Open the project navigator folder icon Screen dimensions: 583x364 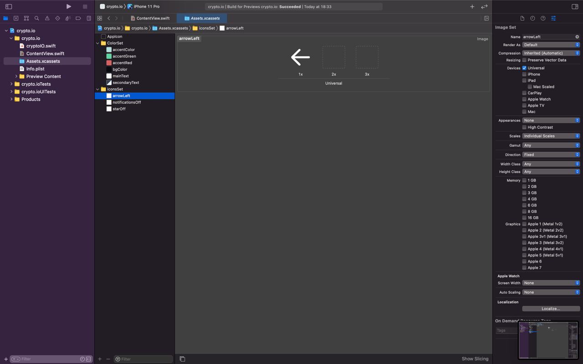(5, 18)
